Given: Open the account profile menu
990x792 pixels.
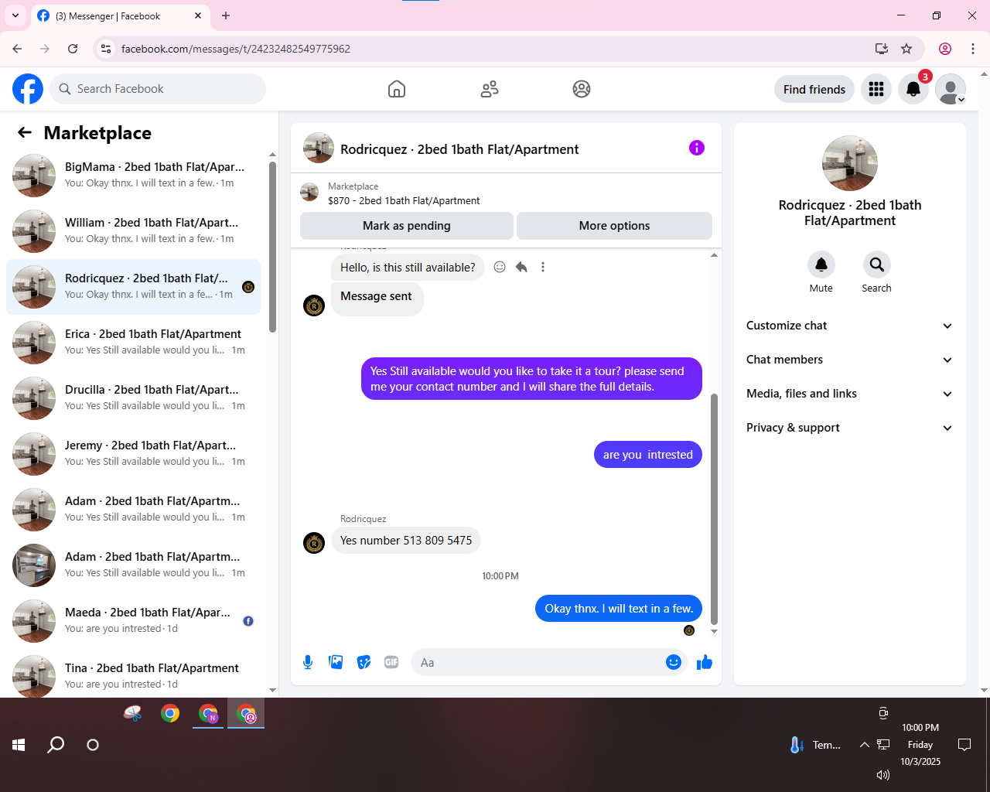Looking at the screenshot, I should (x=951, y=89).
